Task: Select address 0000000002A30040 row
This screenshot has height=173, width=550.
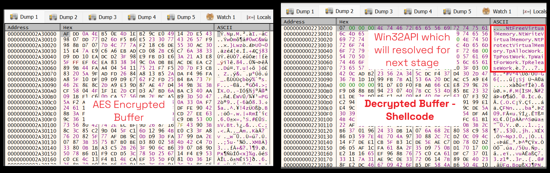Action: tap(32, 57)
